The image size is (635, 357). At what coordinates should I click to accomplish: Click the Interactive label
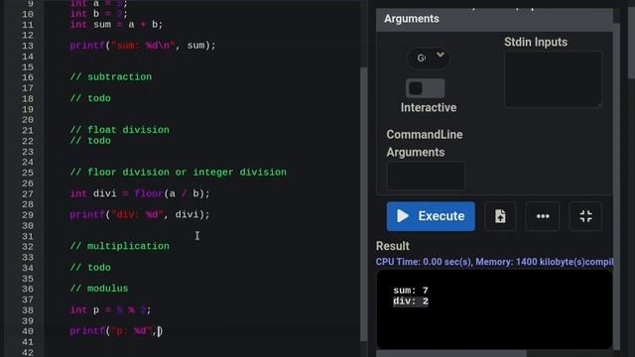coord(429,108)
